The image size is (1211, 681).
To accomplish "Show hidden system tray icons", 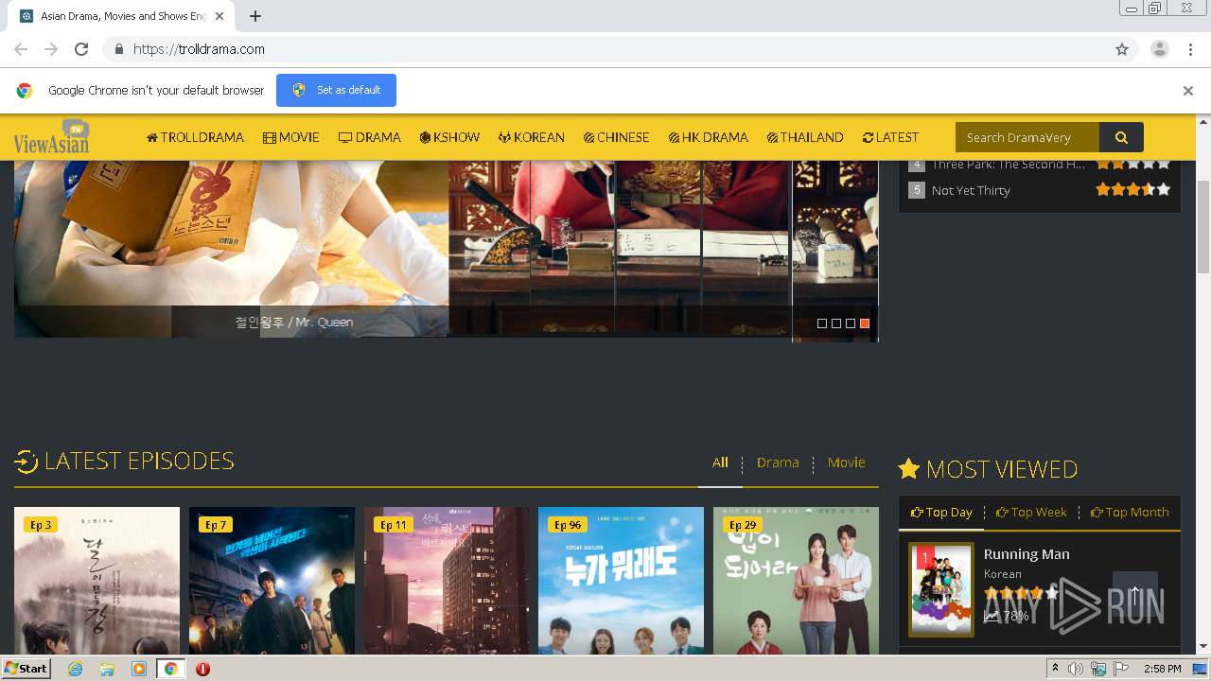I will tap(1056, 669).
